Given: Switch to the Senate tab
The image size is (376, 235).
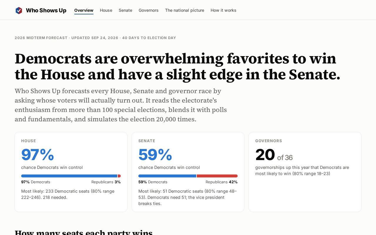Looking at the screenshot, I should 125,10.
